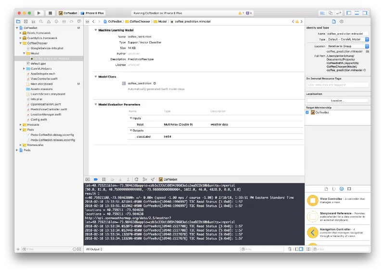Open generated coffee_prediction class via arrow
Viewport: 385px width, 273px height.
[154, 83]
